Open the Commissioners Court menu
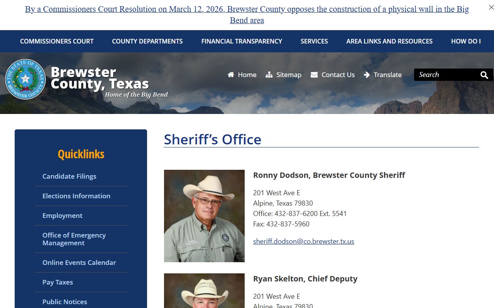The height and width of the screenshot is (308, 494). [57, 41]
